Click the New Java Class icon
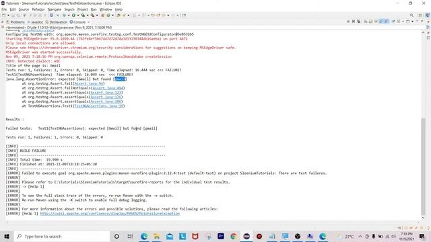The width and height of the screenshot is (431, 242). tap(108, 15)
